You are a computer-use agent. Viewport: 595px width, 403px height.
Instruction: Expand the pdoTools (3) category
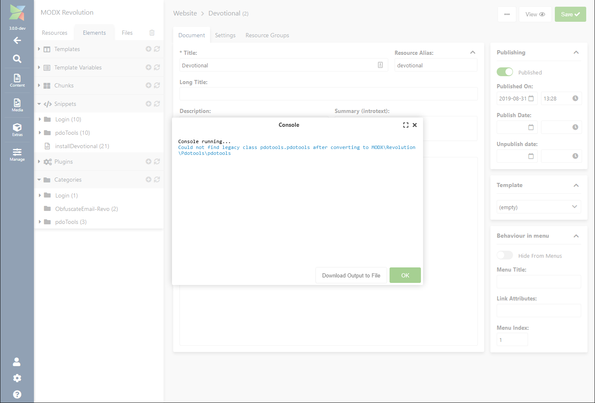click(x=40, y=222)
